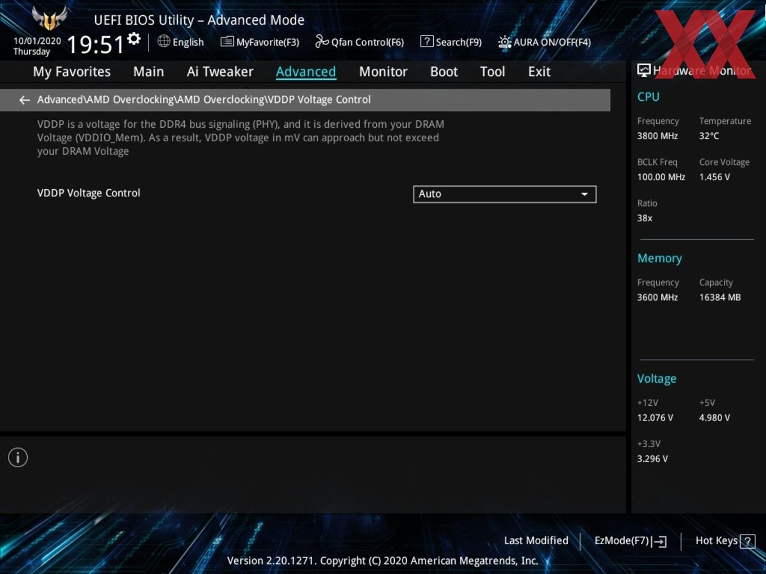Click the info circle icon
Viewport: 766px width, 574px height.
click(18, 458)
